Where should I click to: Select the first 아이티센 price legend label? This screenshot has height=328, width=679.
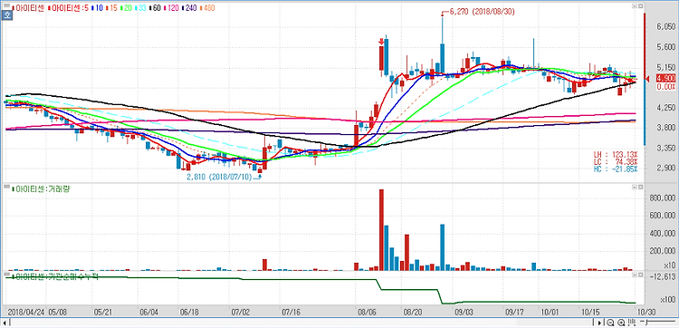pyautogui.click(x=29, y=8)
